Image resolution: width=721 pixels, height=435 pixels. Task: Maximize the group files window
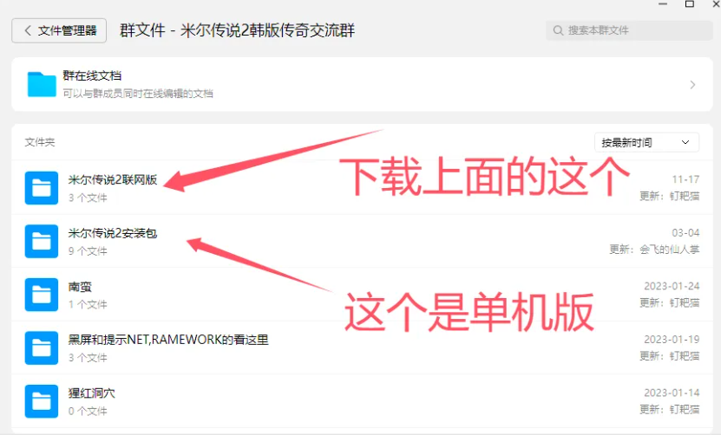tap(690, 4)
